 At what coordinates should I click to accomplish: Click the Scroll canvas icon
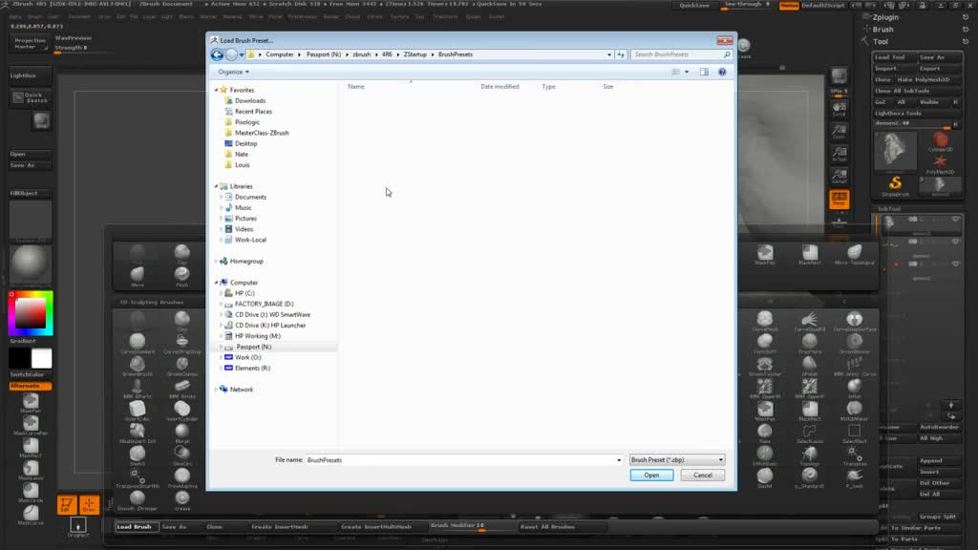tap(839, 109)
